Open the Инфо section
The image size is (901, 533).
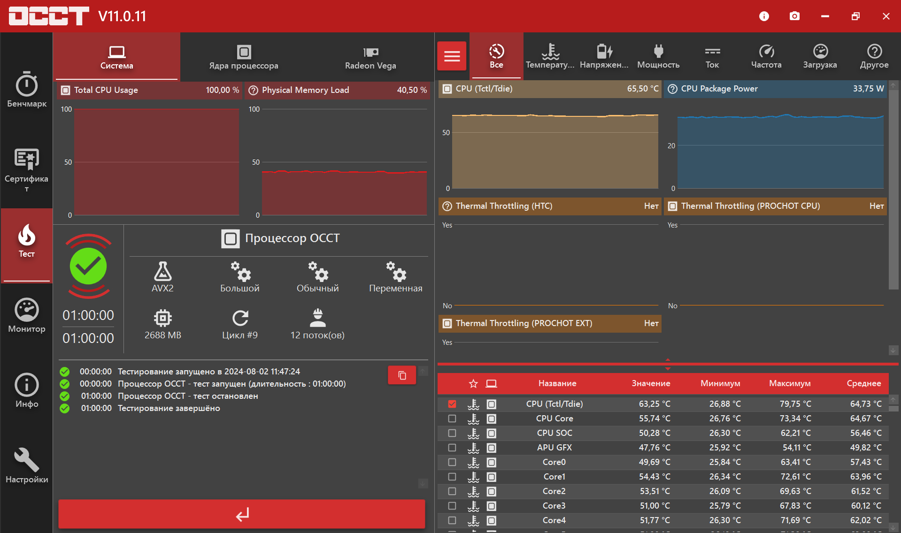tap(27, 390)
